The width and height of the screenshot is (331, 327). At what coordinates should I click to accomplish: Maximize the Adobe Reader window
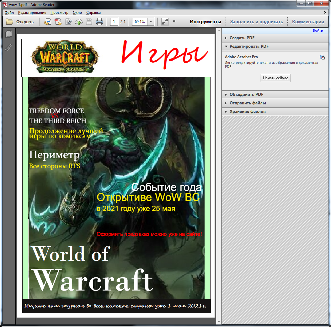coord(309,3)
